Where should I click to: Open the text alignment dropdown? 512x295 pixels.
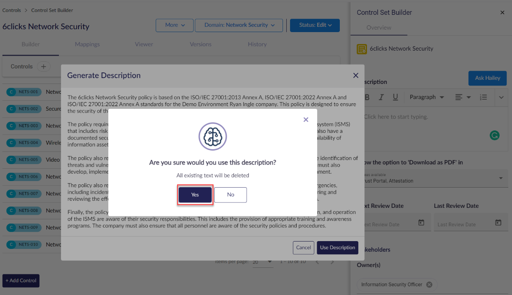[463, 98]
